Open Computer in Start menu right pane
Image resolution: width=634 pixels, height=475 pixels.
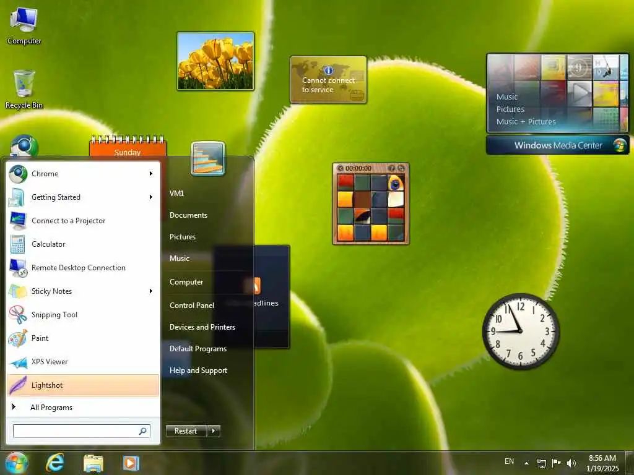pos(186,282)
